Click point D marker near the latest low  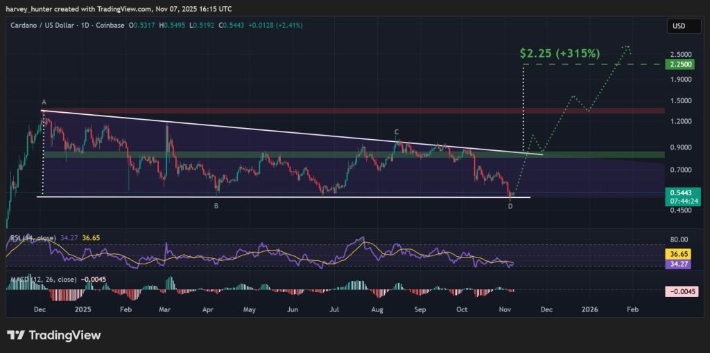pos(510,206)
